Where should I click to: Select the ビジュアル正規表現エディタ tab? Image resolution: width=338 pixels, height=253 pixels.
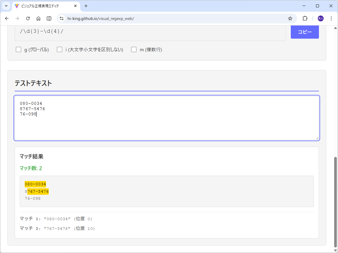click(44, 6)
